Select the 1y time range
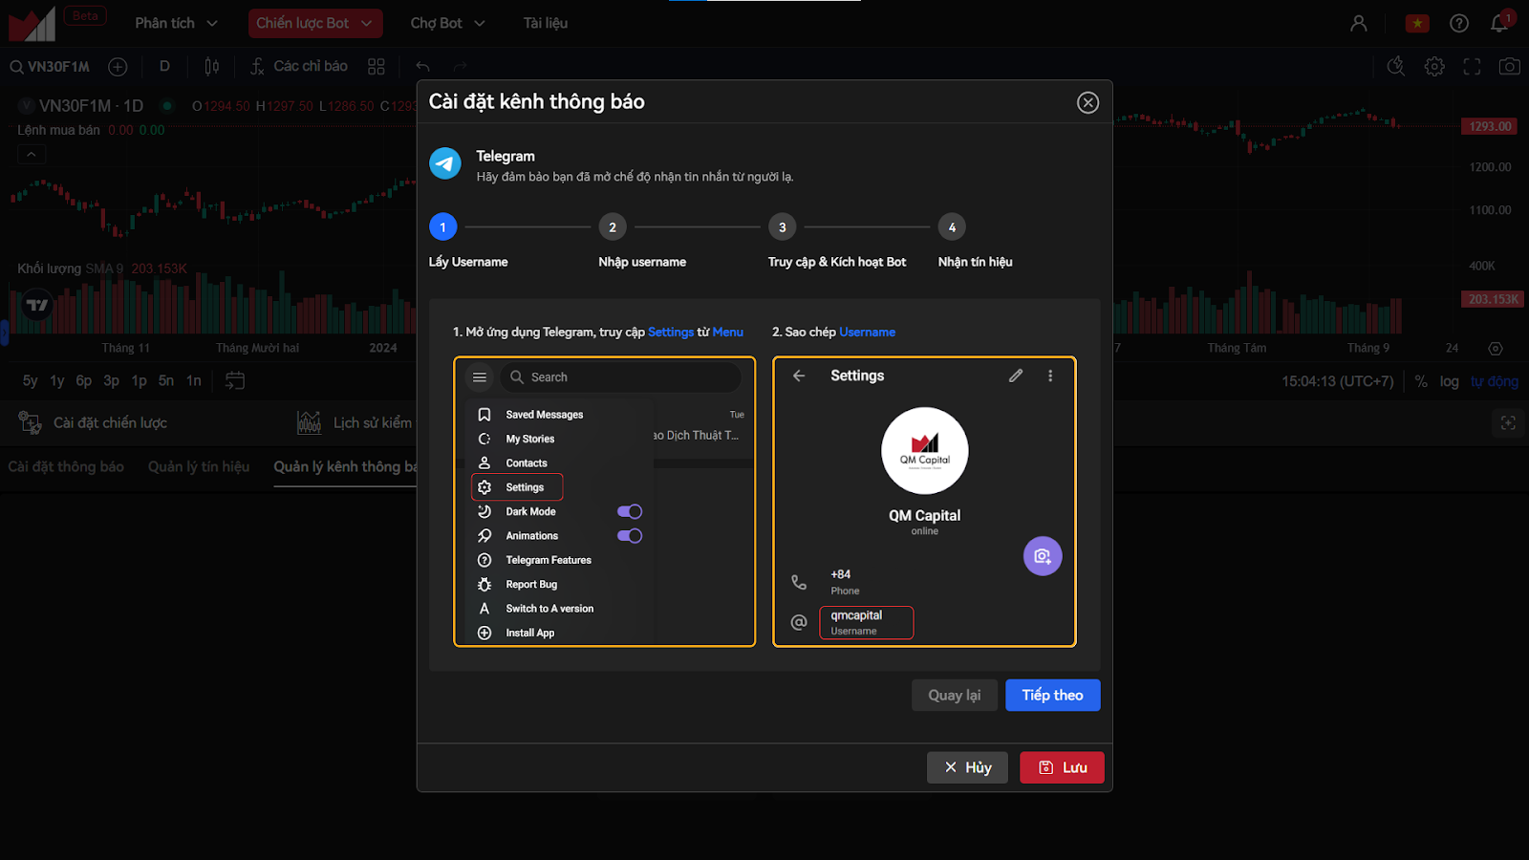The image size is (1529, 860). (x=57, y=380)
